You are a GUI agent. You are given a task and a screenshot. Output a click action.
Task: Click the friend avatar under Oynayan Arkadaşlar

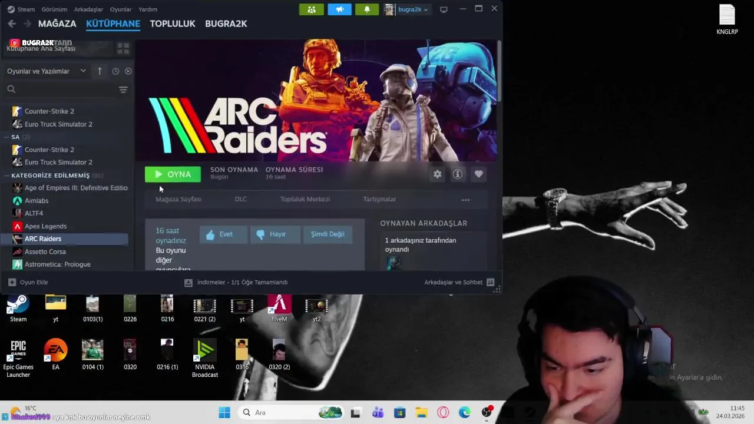coord(393,264)
